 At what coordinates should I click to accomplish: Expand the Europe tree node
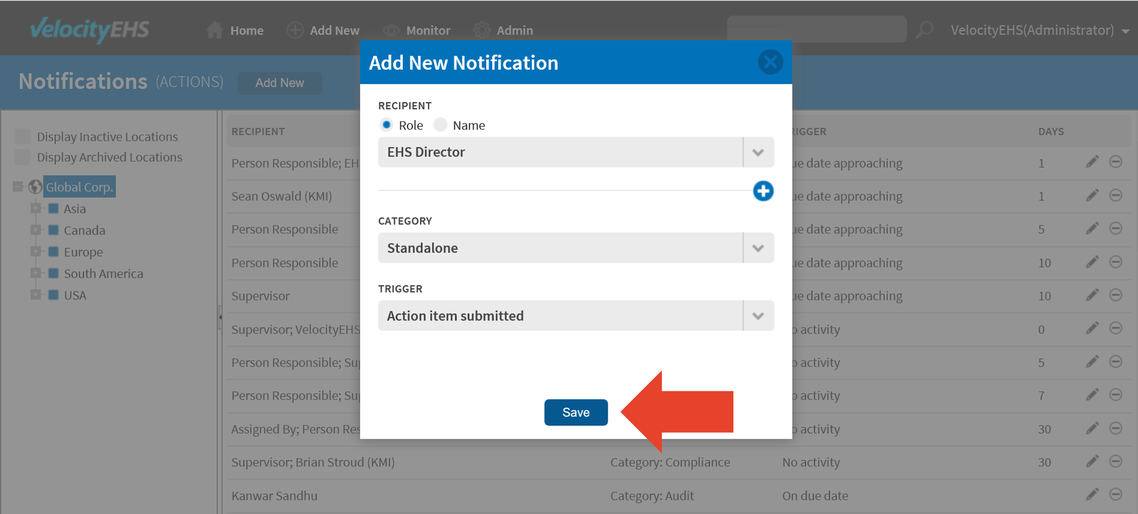click(x=36, y=252)
